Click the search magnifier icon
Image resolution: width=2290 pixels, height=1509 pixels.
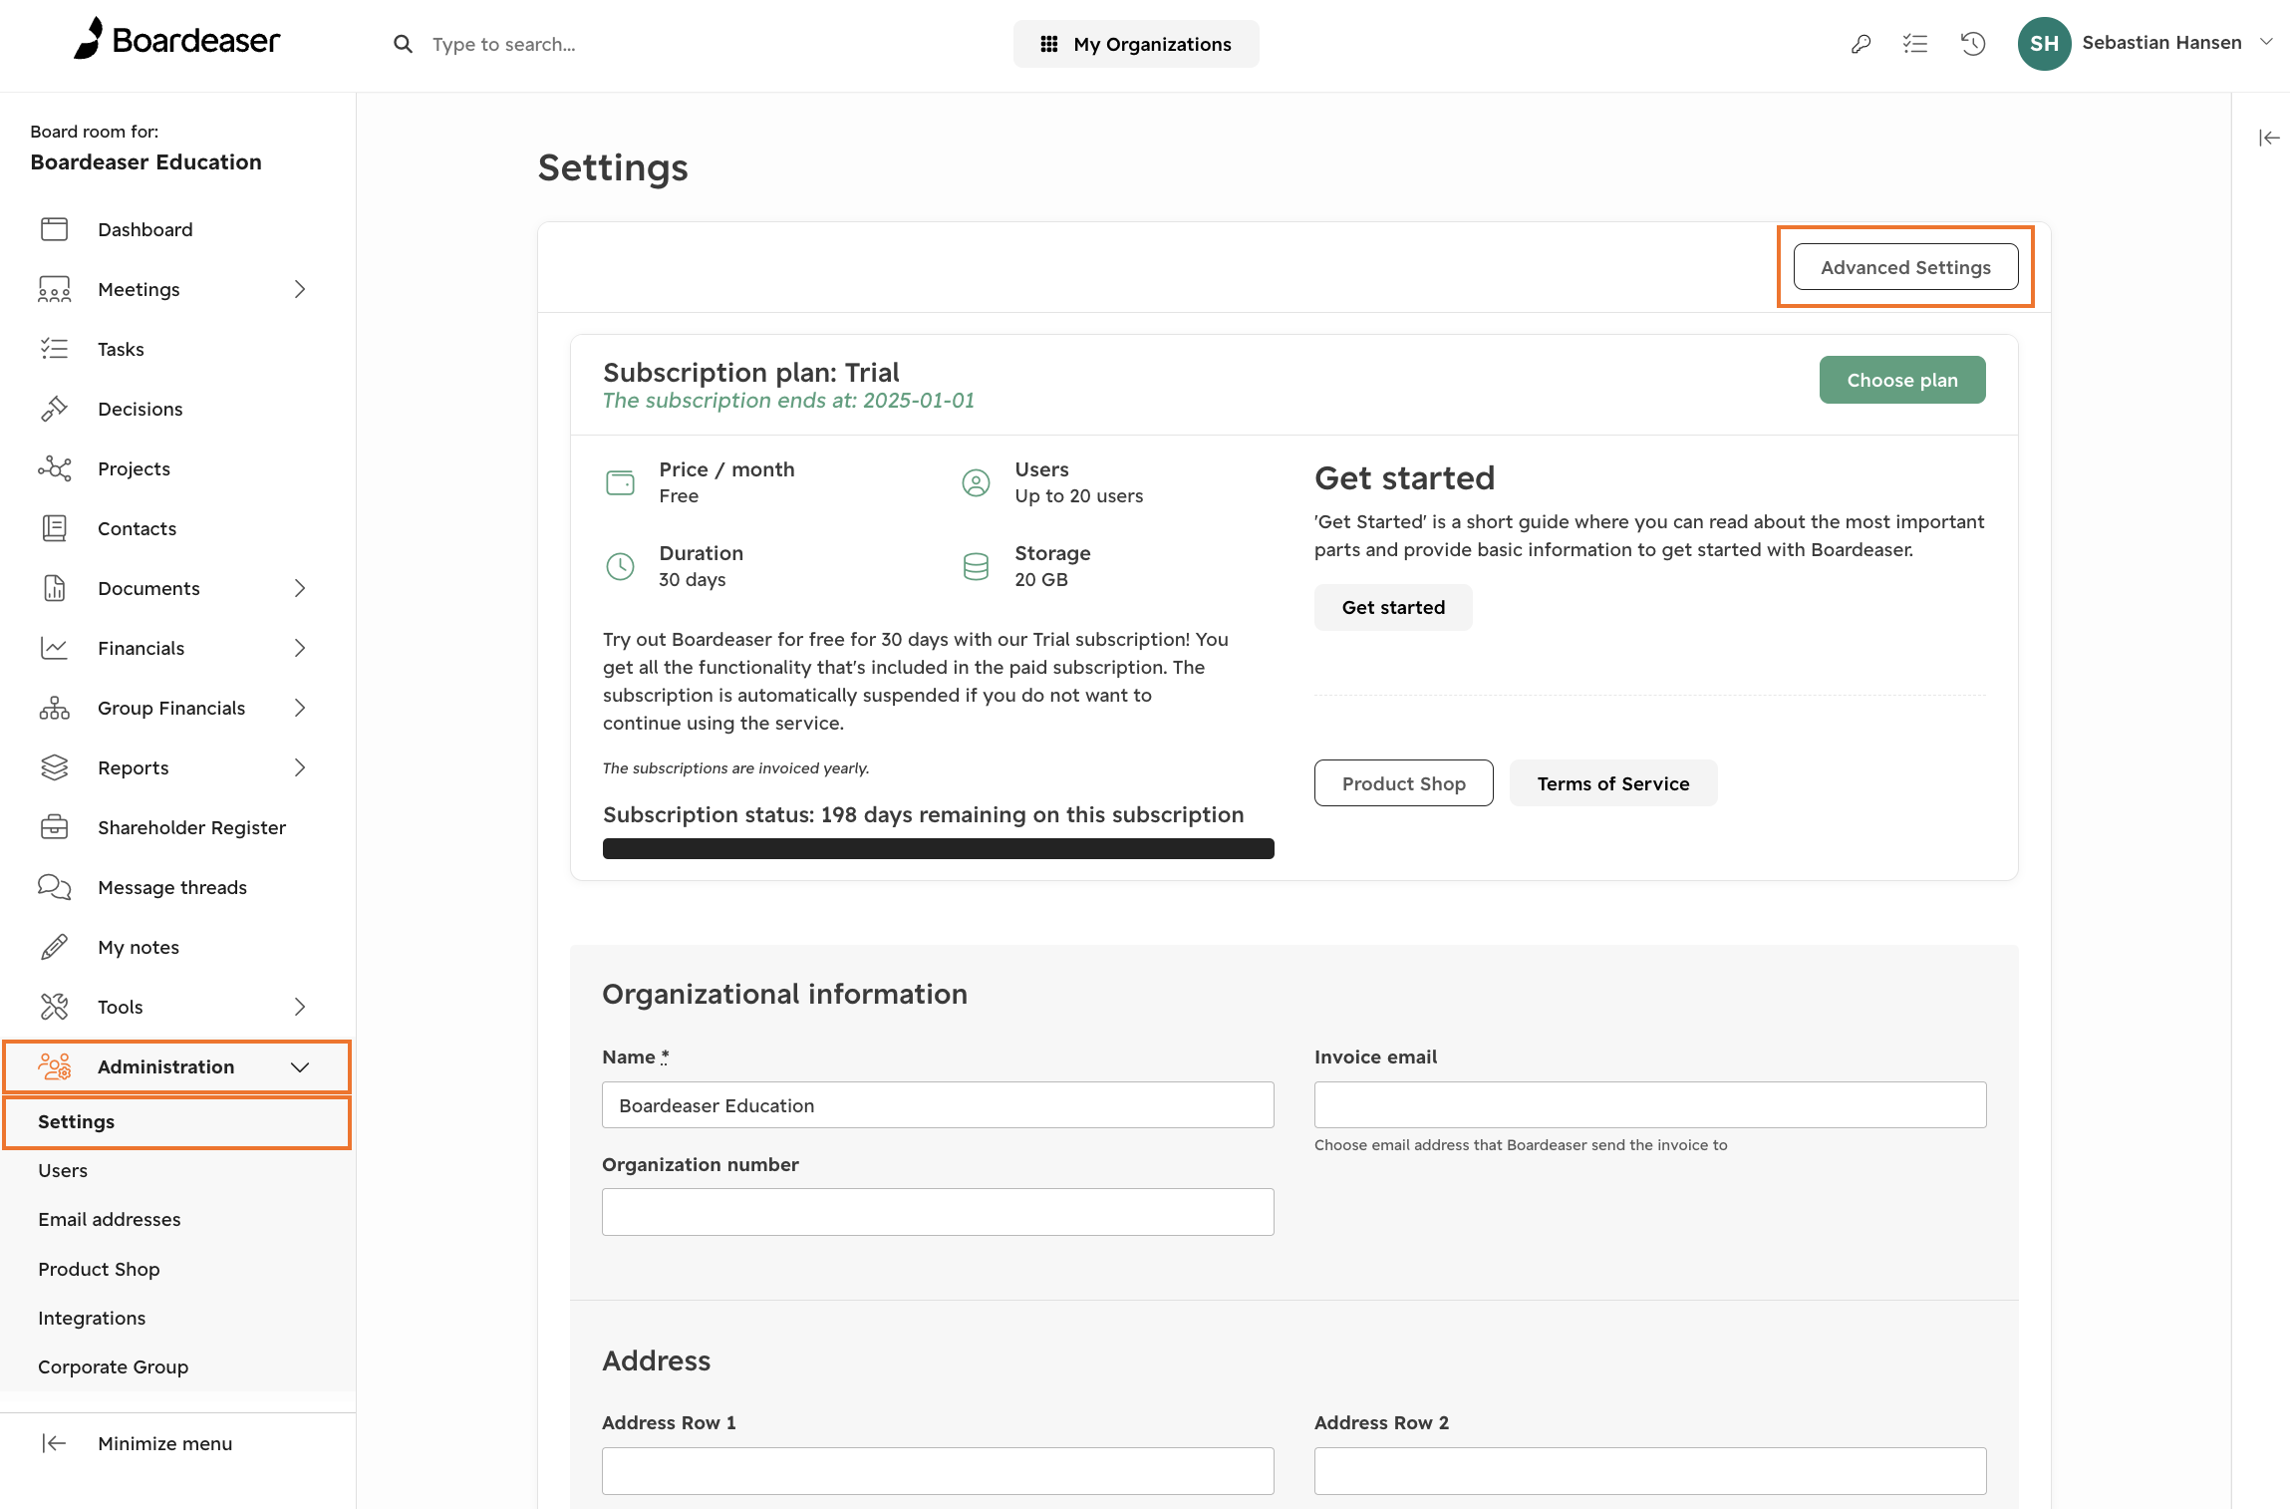pos(403,44)
